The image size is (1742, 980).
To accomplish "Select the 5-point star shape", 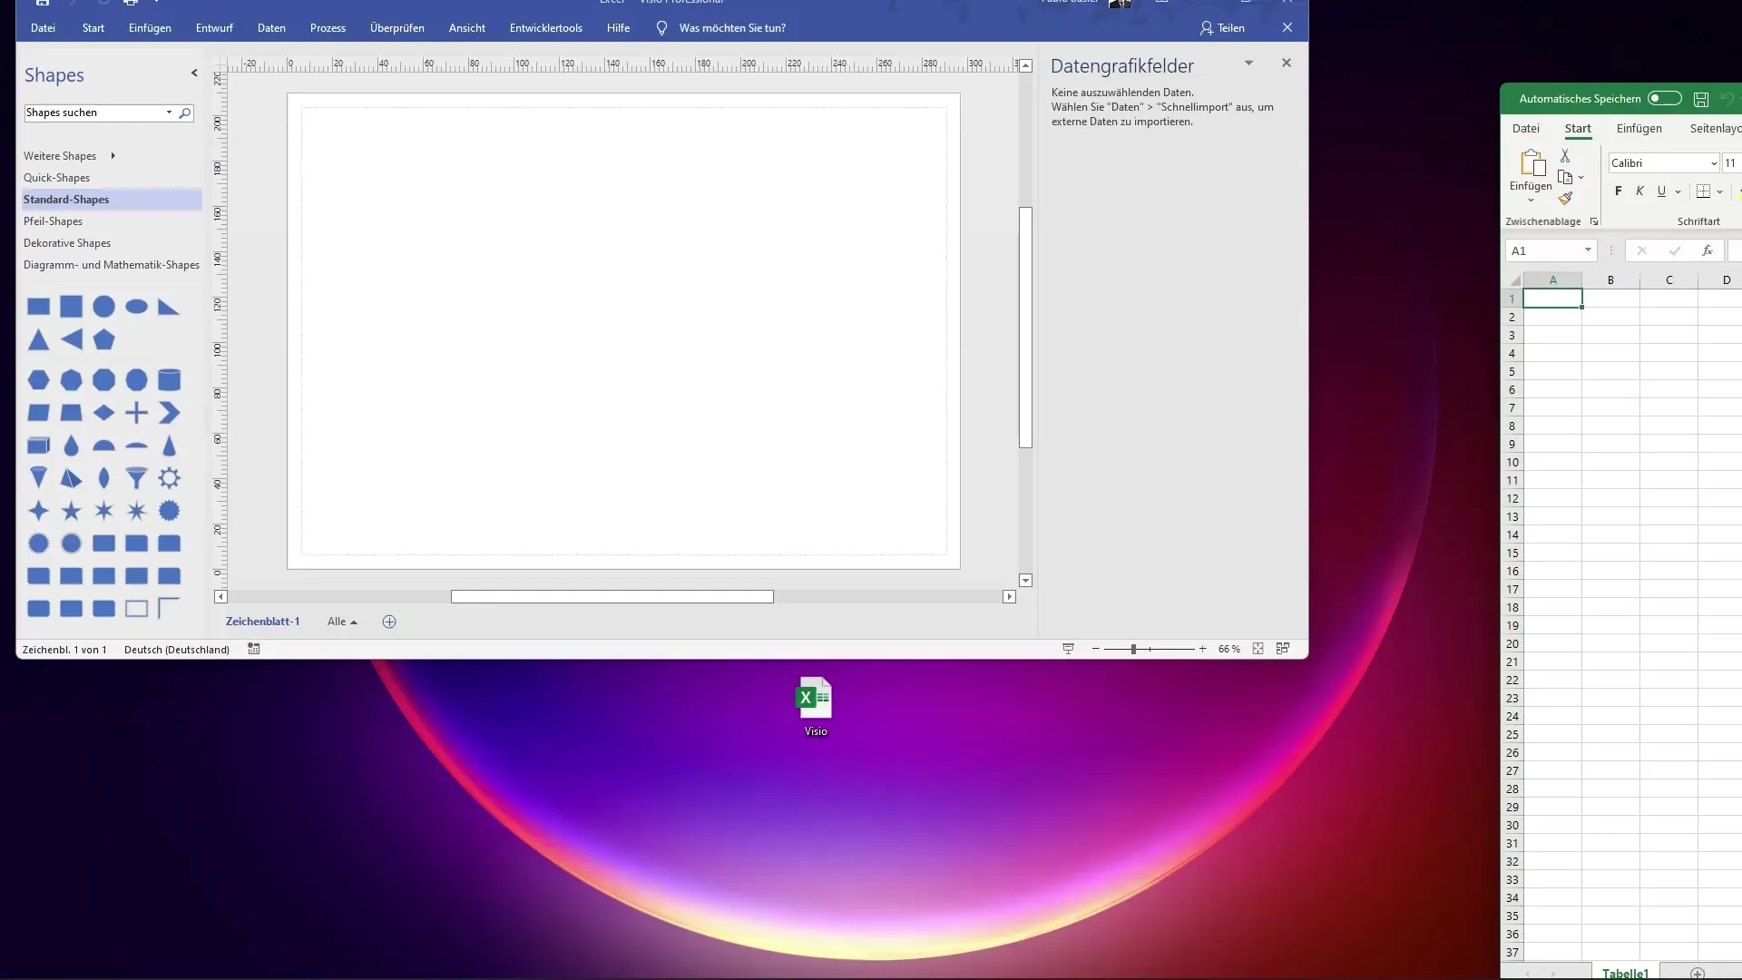I will [x=72, y=511].
